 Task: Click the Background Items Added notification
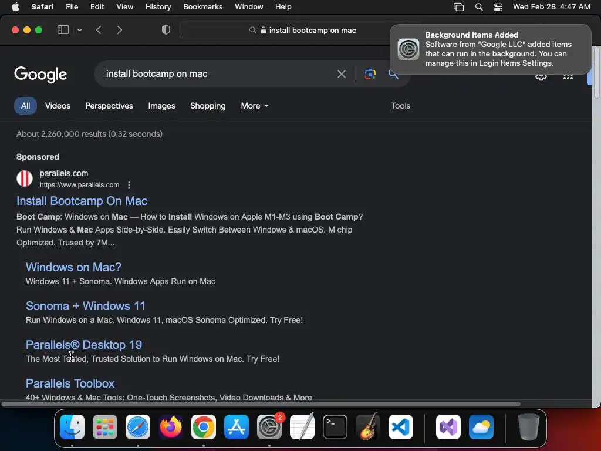pos(490,49)
